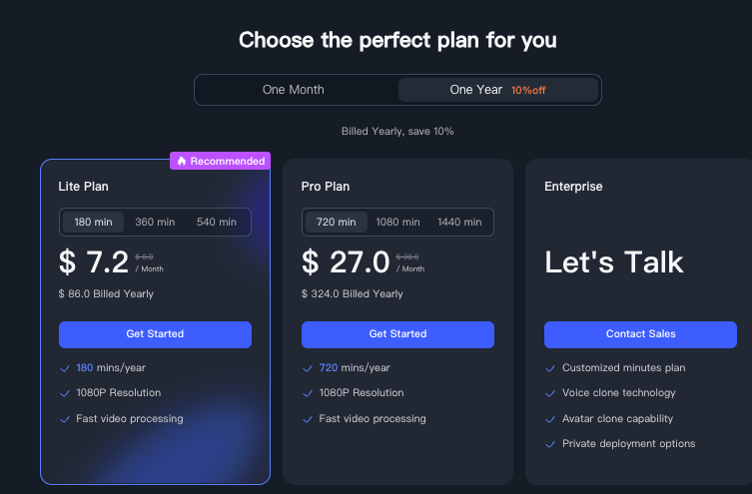The width and height of the screenshot is (752, 494).
Task: Select the One Year billing option
Action: coord(498,90)
